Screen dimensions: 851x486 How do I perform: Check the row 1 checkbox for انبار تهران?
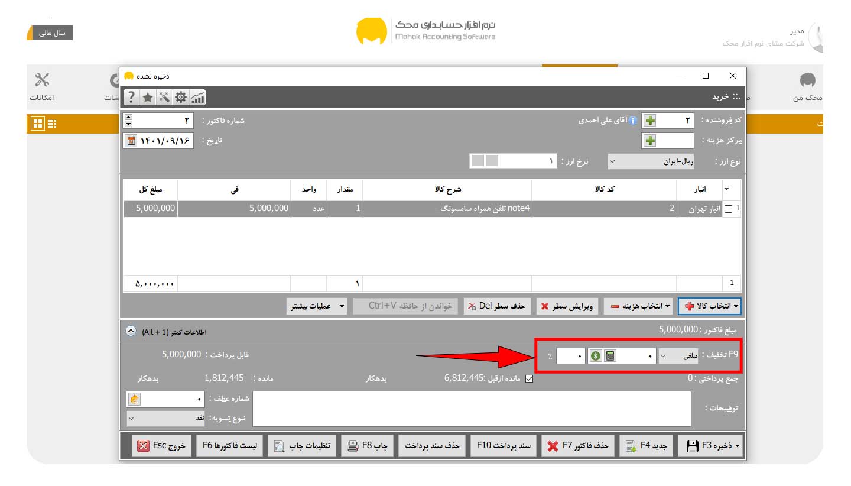(728, 209)
